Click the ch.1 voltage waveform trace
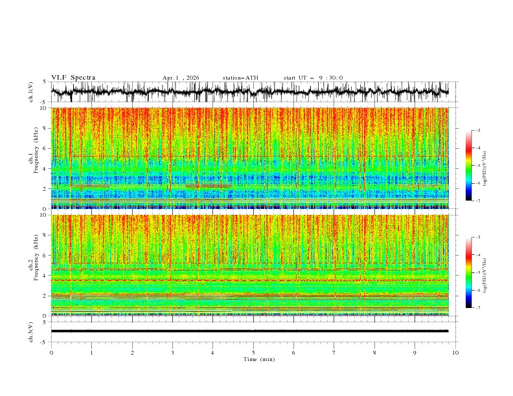This screenshot has height=396, width=513. coord(249,92)
